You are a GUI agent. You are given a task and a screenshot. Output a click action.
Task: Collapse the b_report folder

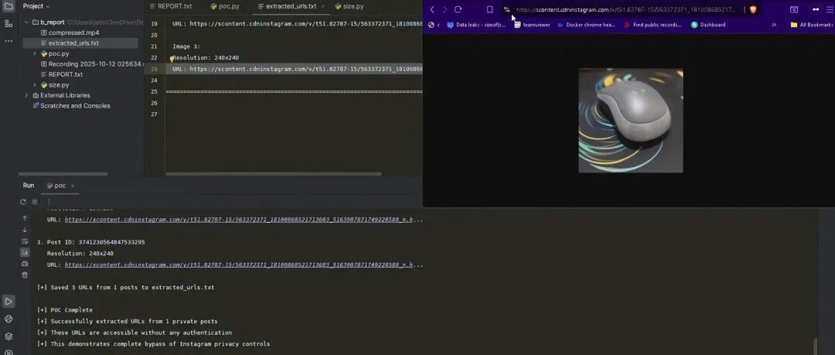[26, 22]
